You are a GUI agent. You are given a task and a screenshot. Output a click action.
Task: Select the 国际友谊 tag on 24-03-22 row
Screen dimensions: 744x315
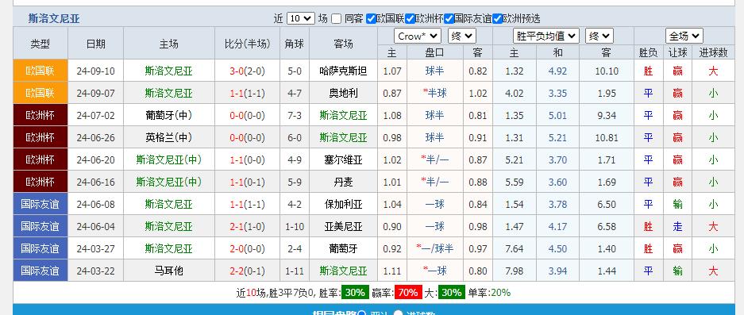pos(40,271)
